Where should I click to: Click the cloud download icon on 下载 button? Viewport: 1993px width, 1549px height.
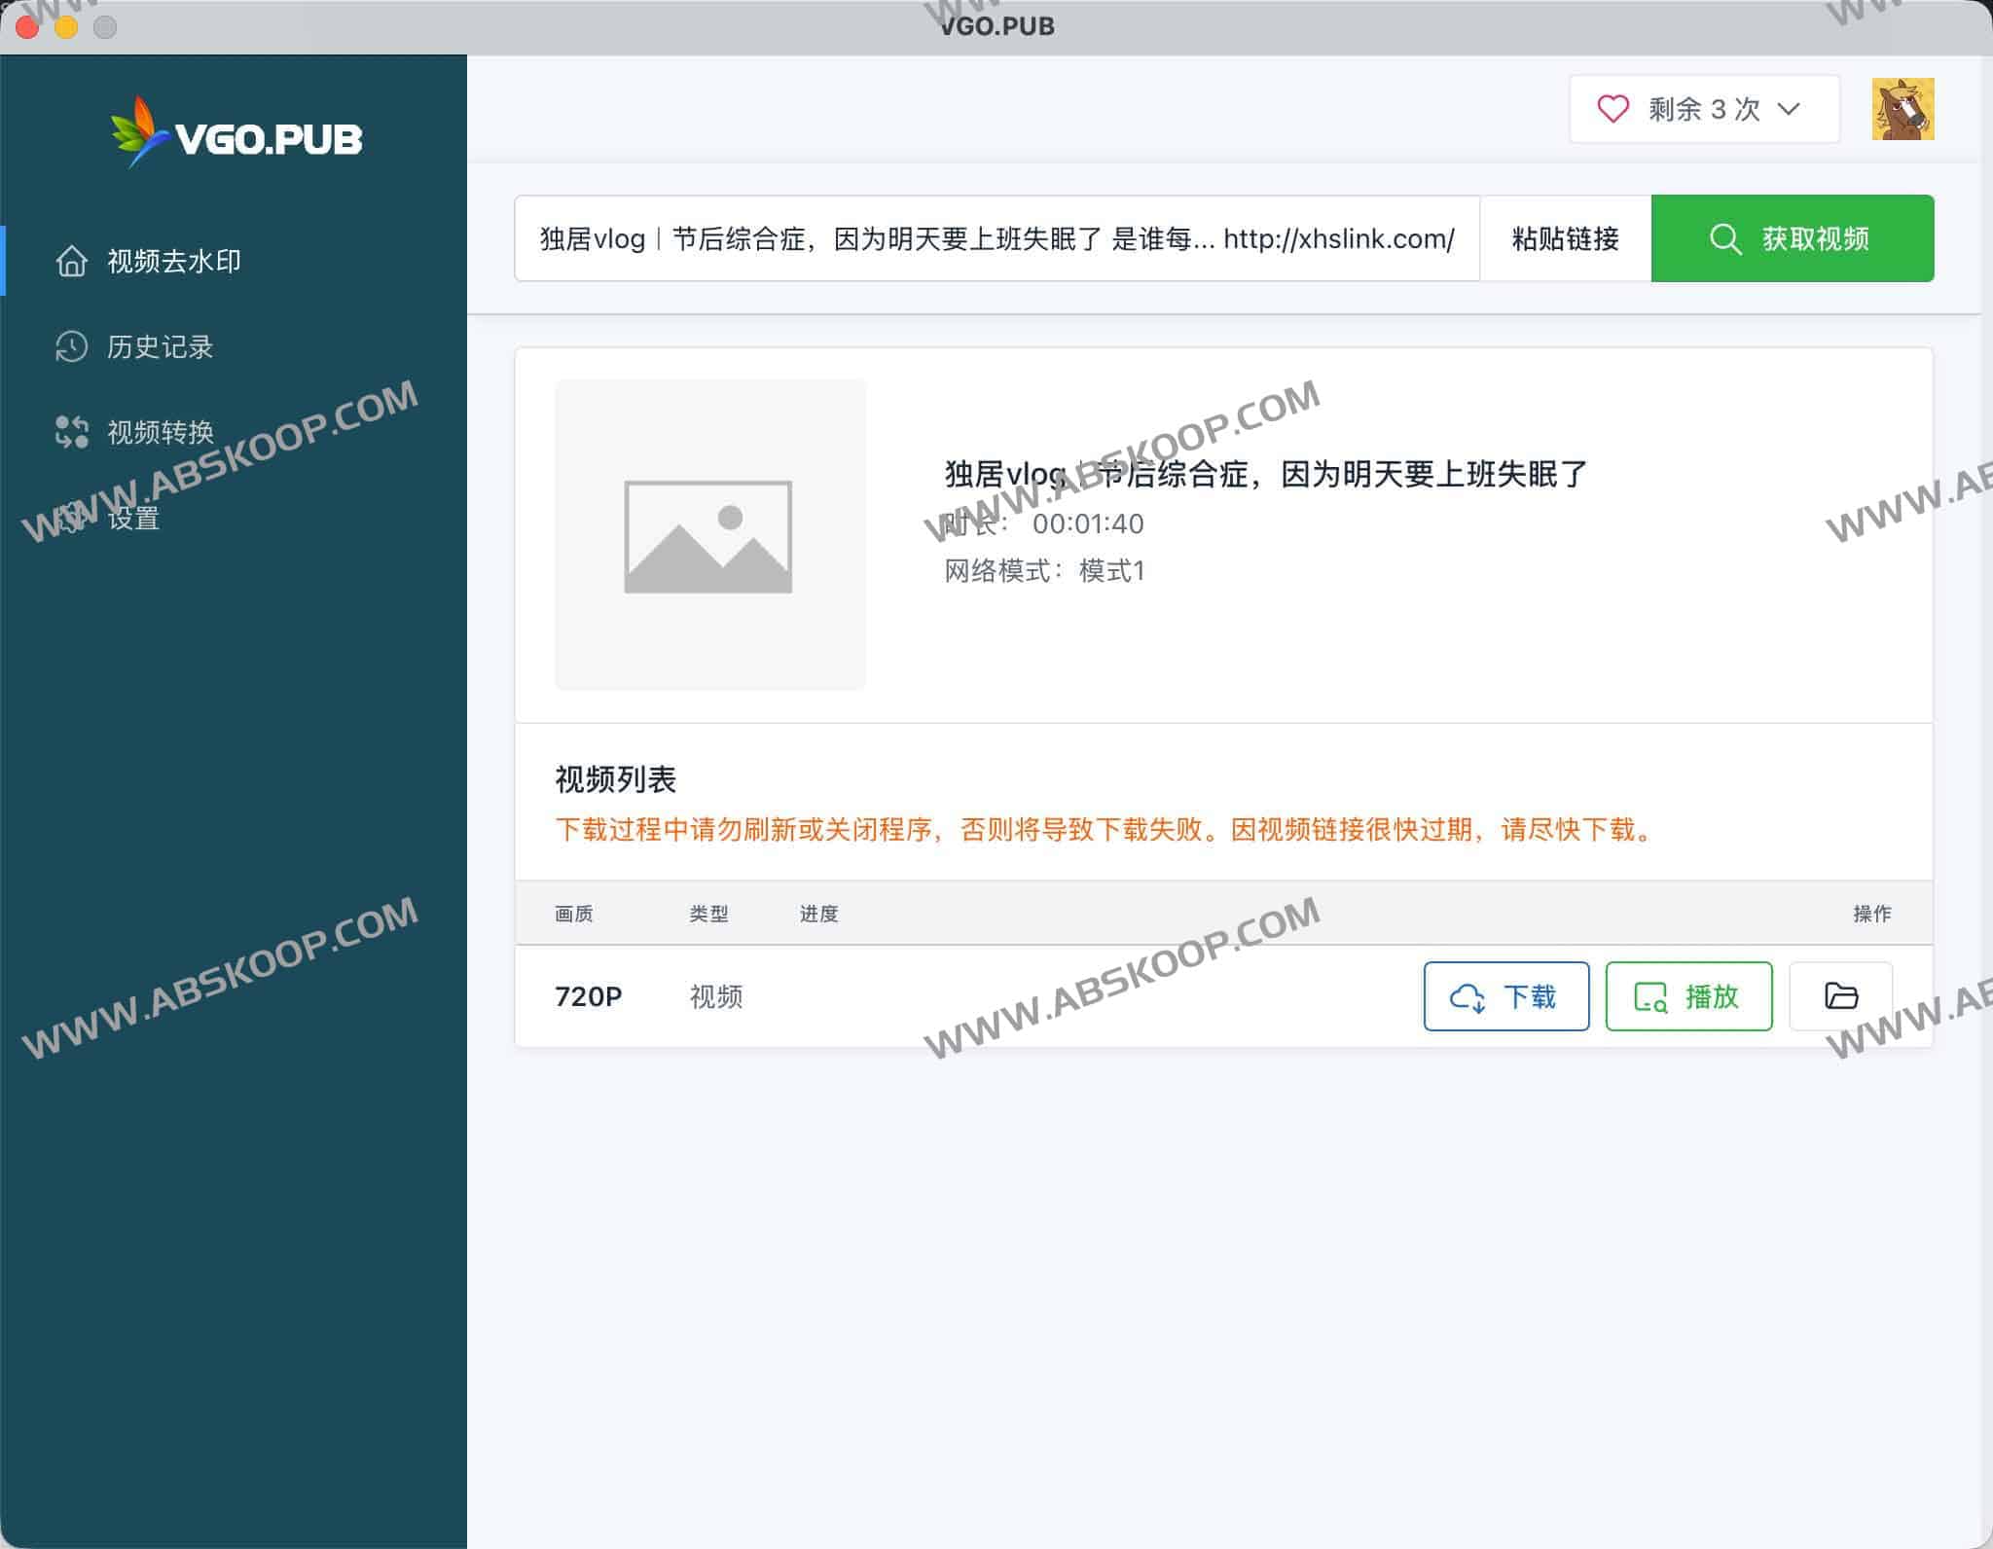pos(1469,996)
